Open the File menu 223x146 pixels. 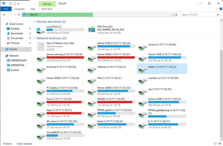tap(6, 9)
